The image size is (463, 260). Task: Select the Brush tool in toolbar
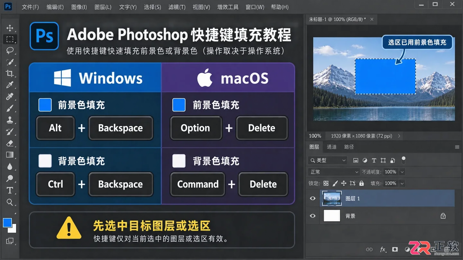10,108
